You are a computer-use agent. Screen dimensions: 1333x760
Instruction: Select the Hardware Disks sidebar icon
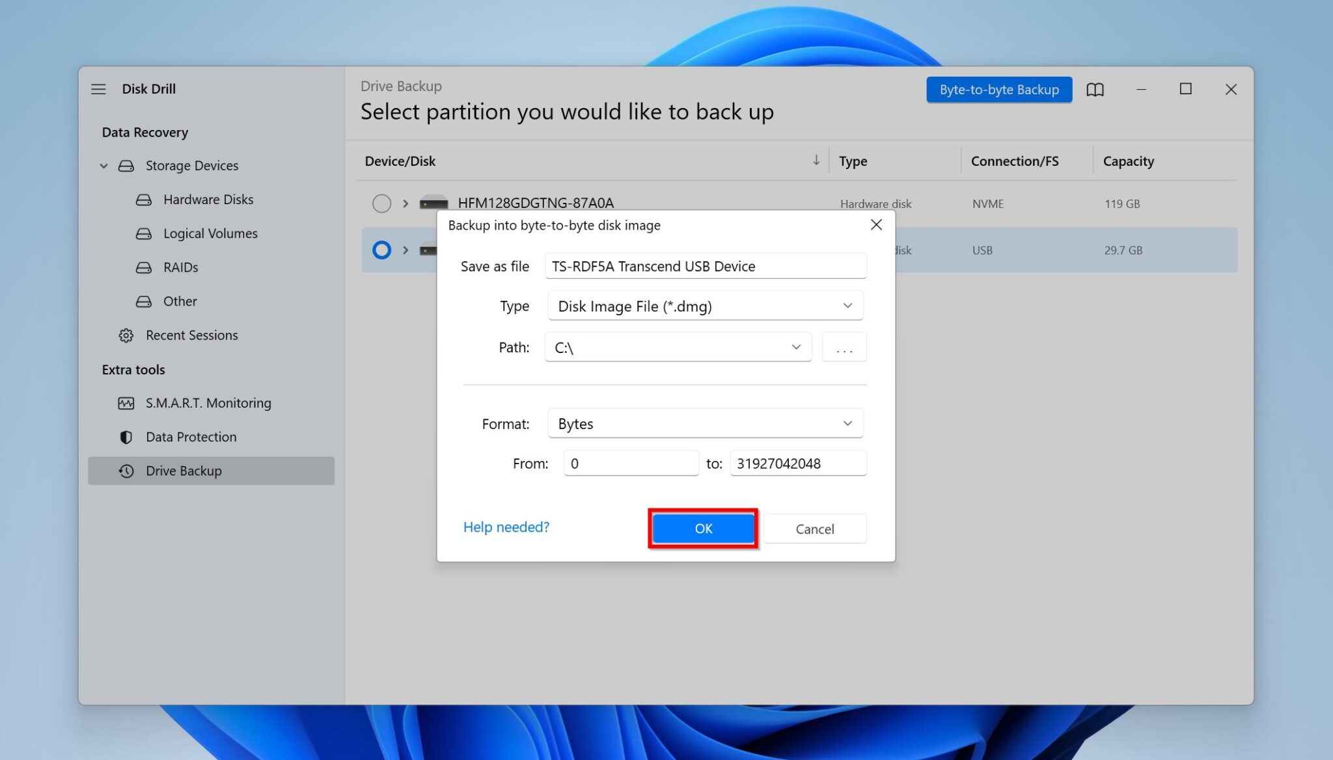pyautogui.click(x=143, y=199)
